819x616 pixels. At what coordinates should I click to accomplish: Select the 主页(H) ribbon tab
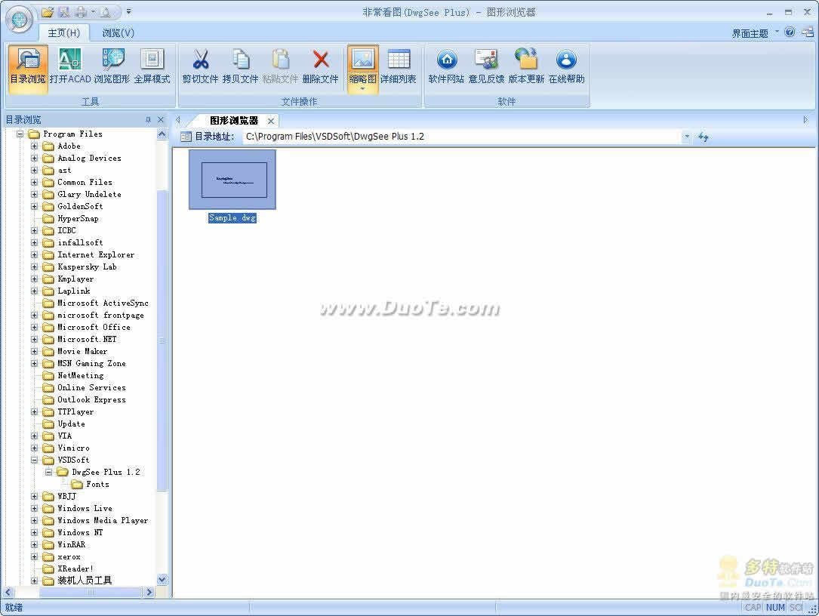point(63,32)
